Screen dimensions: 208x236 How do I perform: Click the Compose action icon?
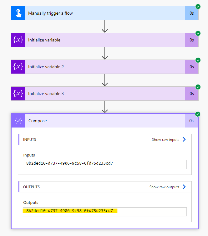pyautogui.click(x=18, y=121)
